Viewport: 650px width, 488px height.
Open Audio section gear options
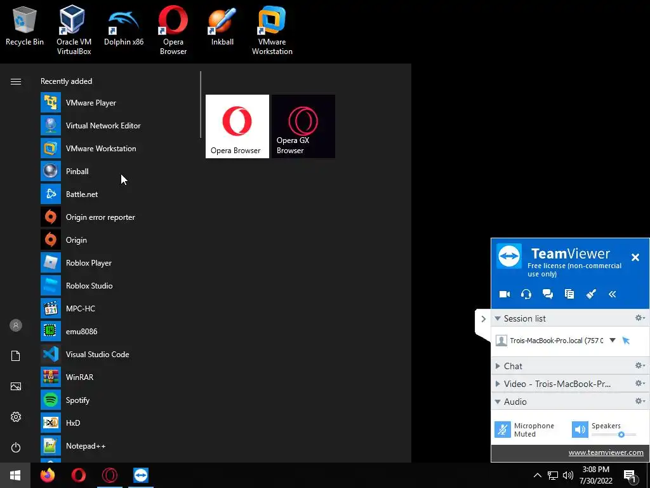point(640,401)
